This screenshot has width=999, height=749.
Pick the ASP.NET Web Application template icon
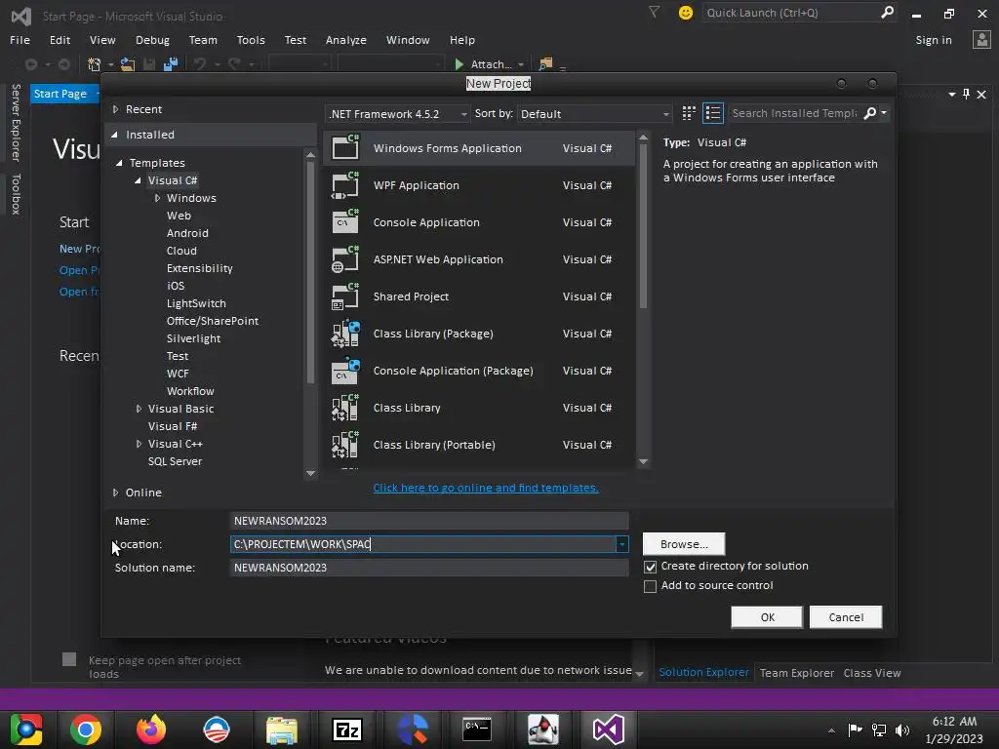[344, 259]
